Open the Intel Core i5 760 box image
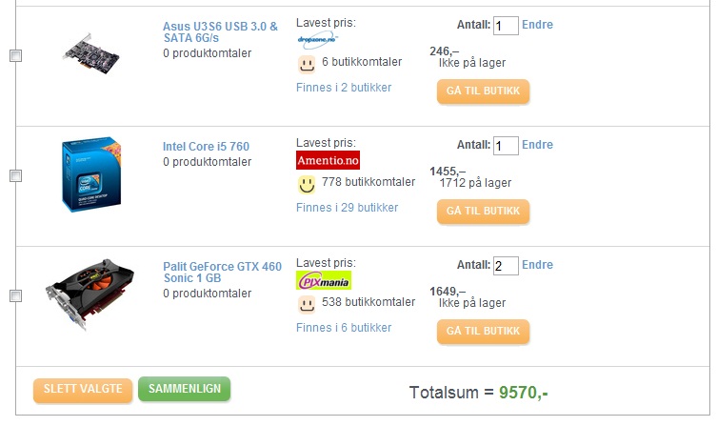 click(x=89, y=176)
